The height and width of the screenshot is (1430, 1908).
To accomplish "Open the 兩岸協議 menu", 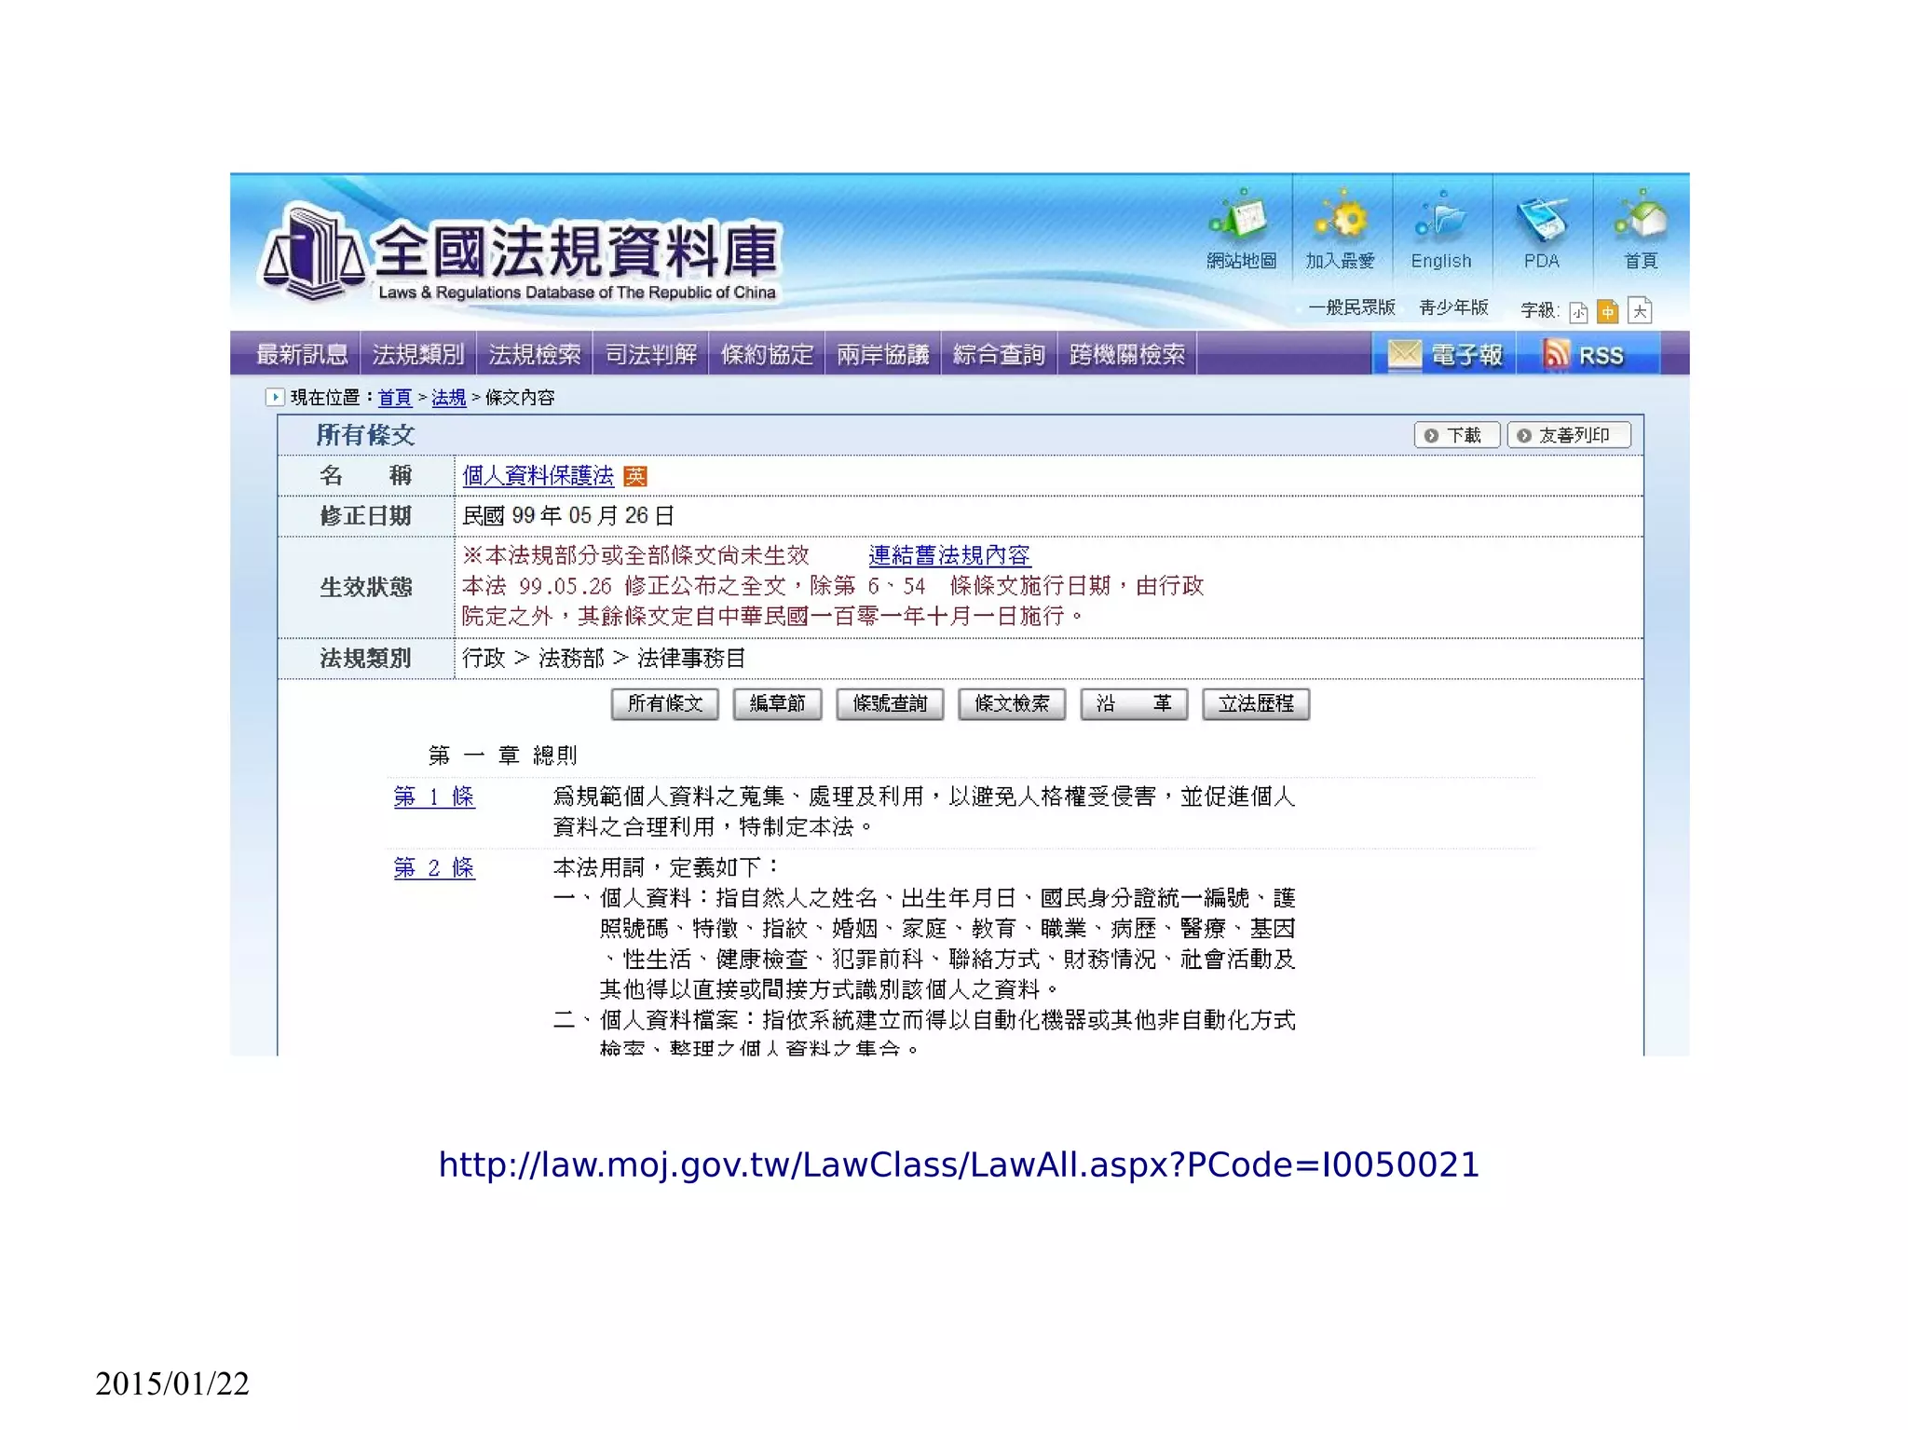I will [x=883, y=354].
